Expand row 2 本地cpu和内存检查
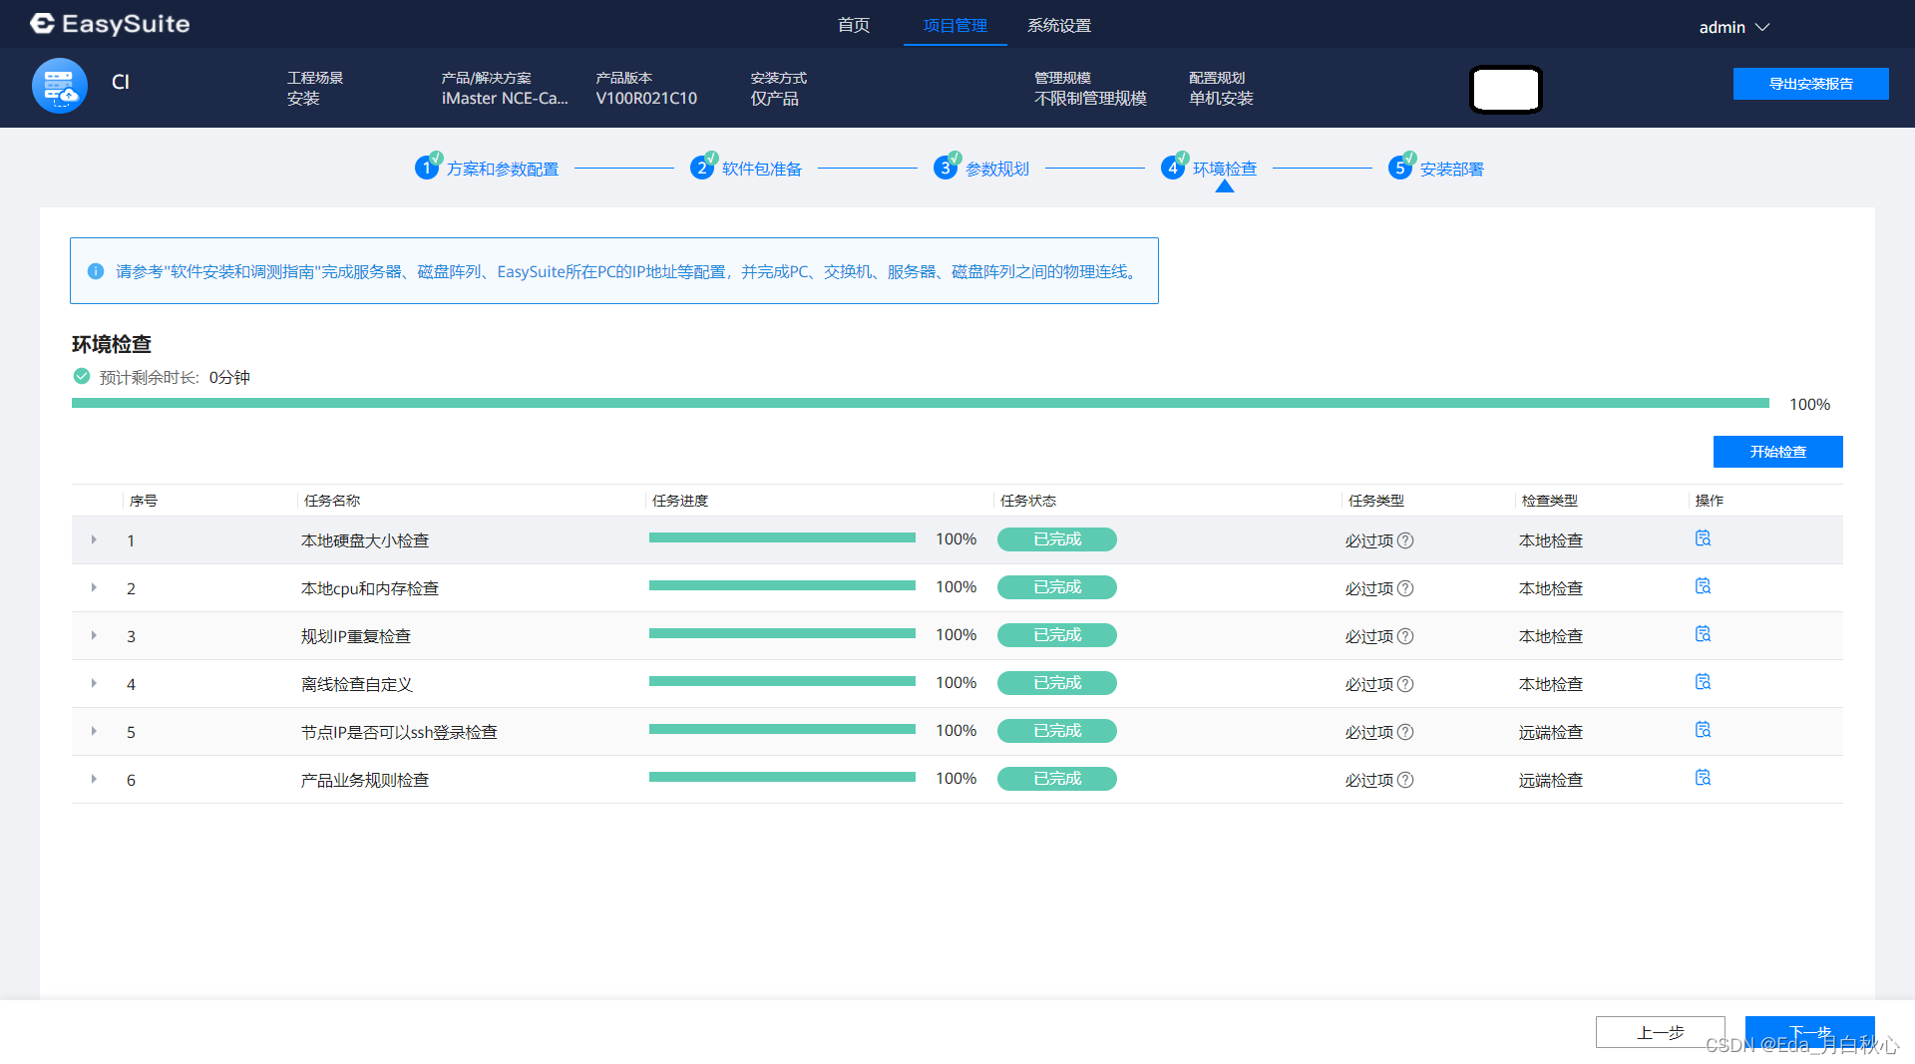Viewport: 1915px width, 1064px height. (x=94, y=587)
